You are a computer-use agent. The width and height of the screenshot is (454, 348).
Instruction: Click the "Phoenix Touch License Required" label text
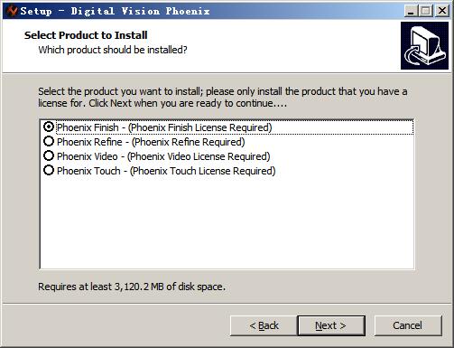pos(202,171)
